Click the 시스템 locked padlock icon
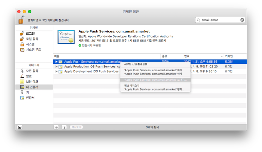262x152 pixels. coord(22,44)
